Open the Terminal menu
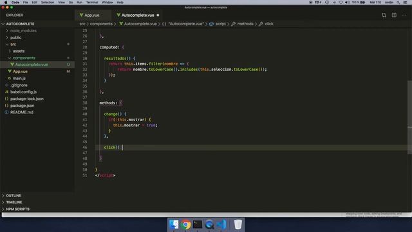 pos(92,3)
